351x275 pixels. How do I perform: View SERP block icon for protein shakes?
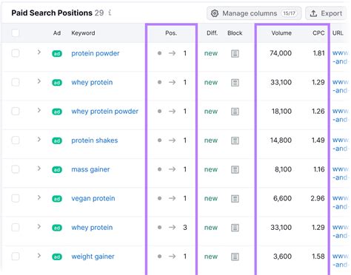[235, 140]
